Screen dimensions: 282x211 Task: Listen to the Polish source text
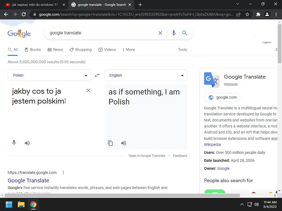coord(27,143)
